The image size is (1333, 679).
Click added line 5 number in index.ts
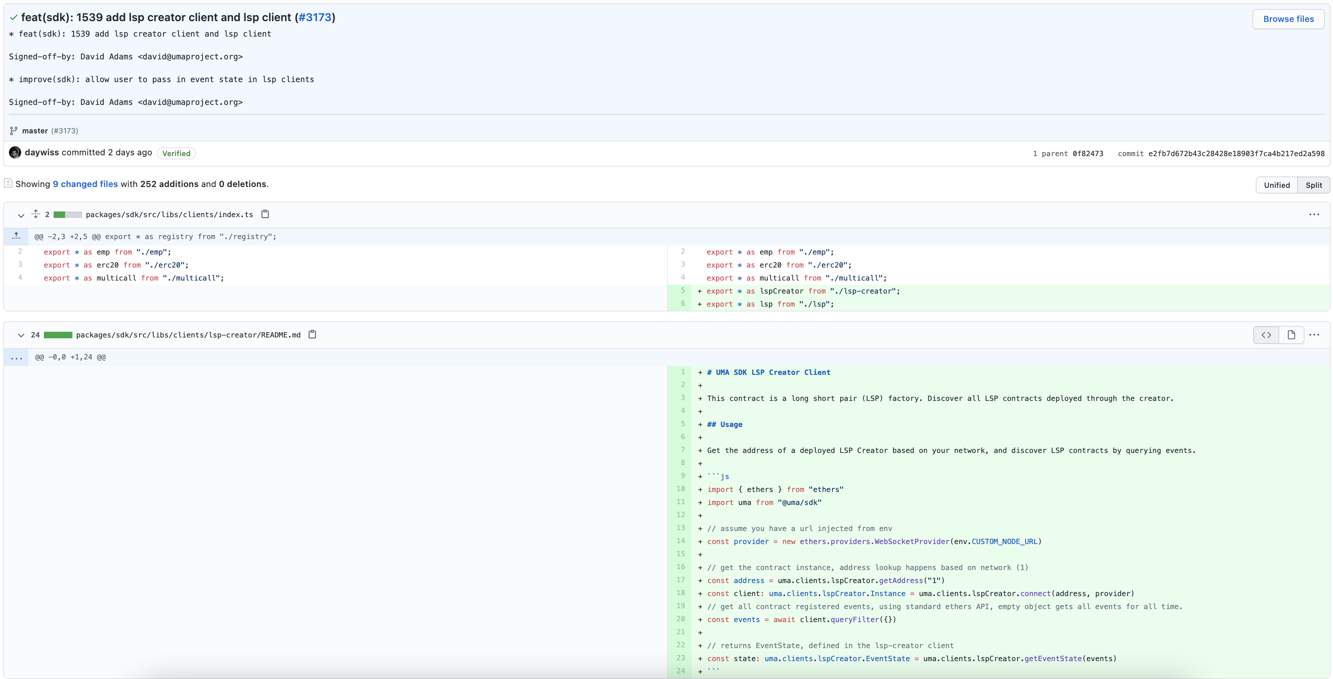[x=679, y=291]
